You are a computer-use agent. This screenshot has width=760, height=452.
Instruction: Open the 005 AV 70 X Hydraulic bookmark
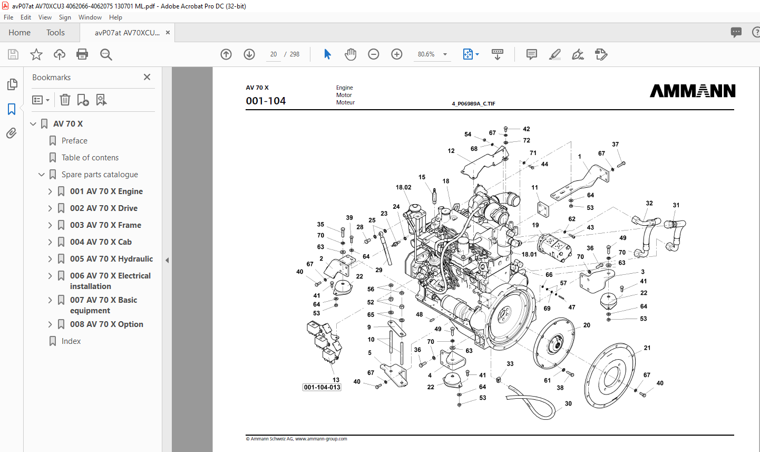[x=111, y=259]
